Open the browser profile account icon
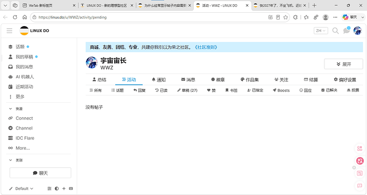This screenshot has width=367, height=195. click(x=326, y=17)
